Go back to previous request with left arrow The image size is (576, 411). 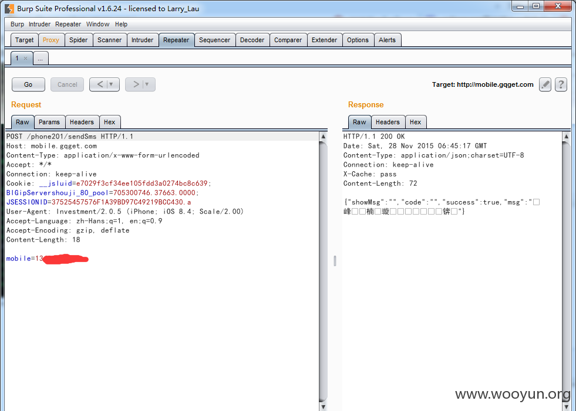tap(100, 84)
